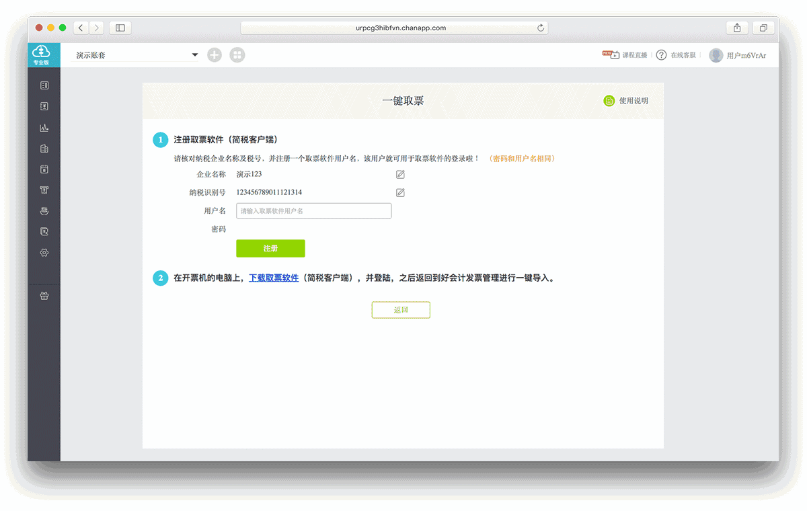Open 课程直播 live course link
Viewport: 807px width, 511px height.
(625, 55)
